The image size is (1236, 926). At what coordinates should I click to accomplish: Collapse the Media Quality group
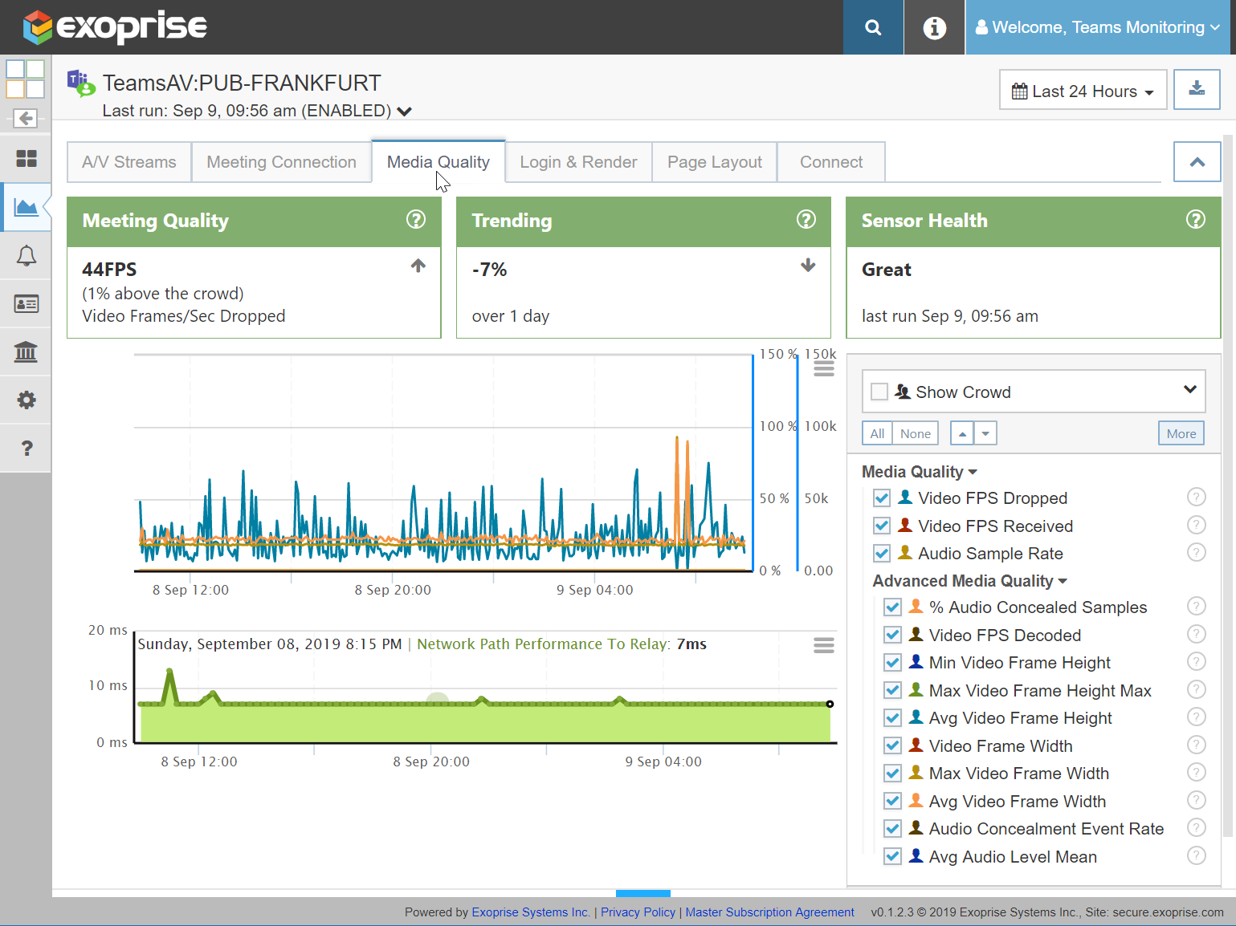(x=919, y=472)
